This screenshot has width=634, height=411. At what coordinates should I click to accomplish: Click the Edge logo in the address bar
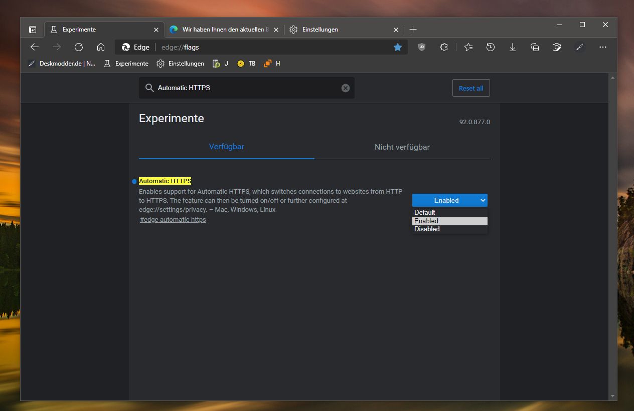point(126,47)
